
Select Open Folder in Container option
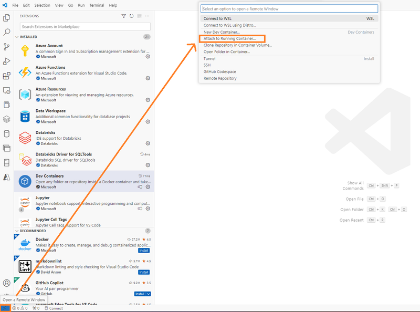[x=289, y=51]
